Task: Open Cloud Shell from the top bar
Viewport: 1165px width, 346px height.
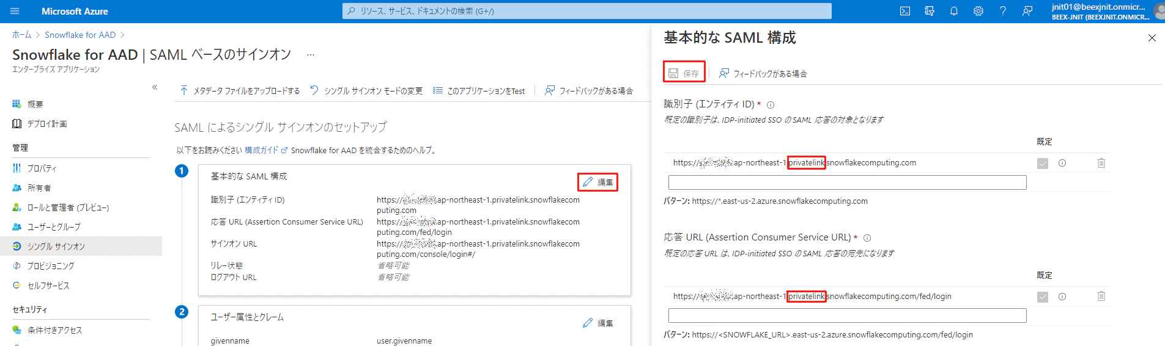Action: (x=905, y=11)
